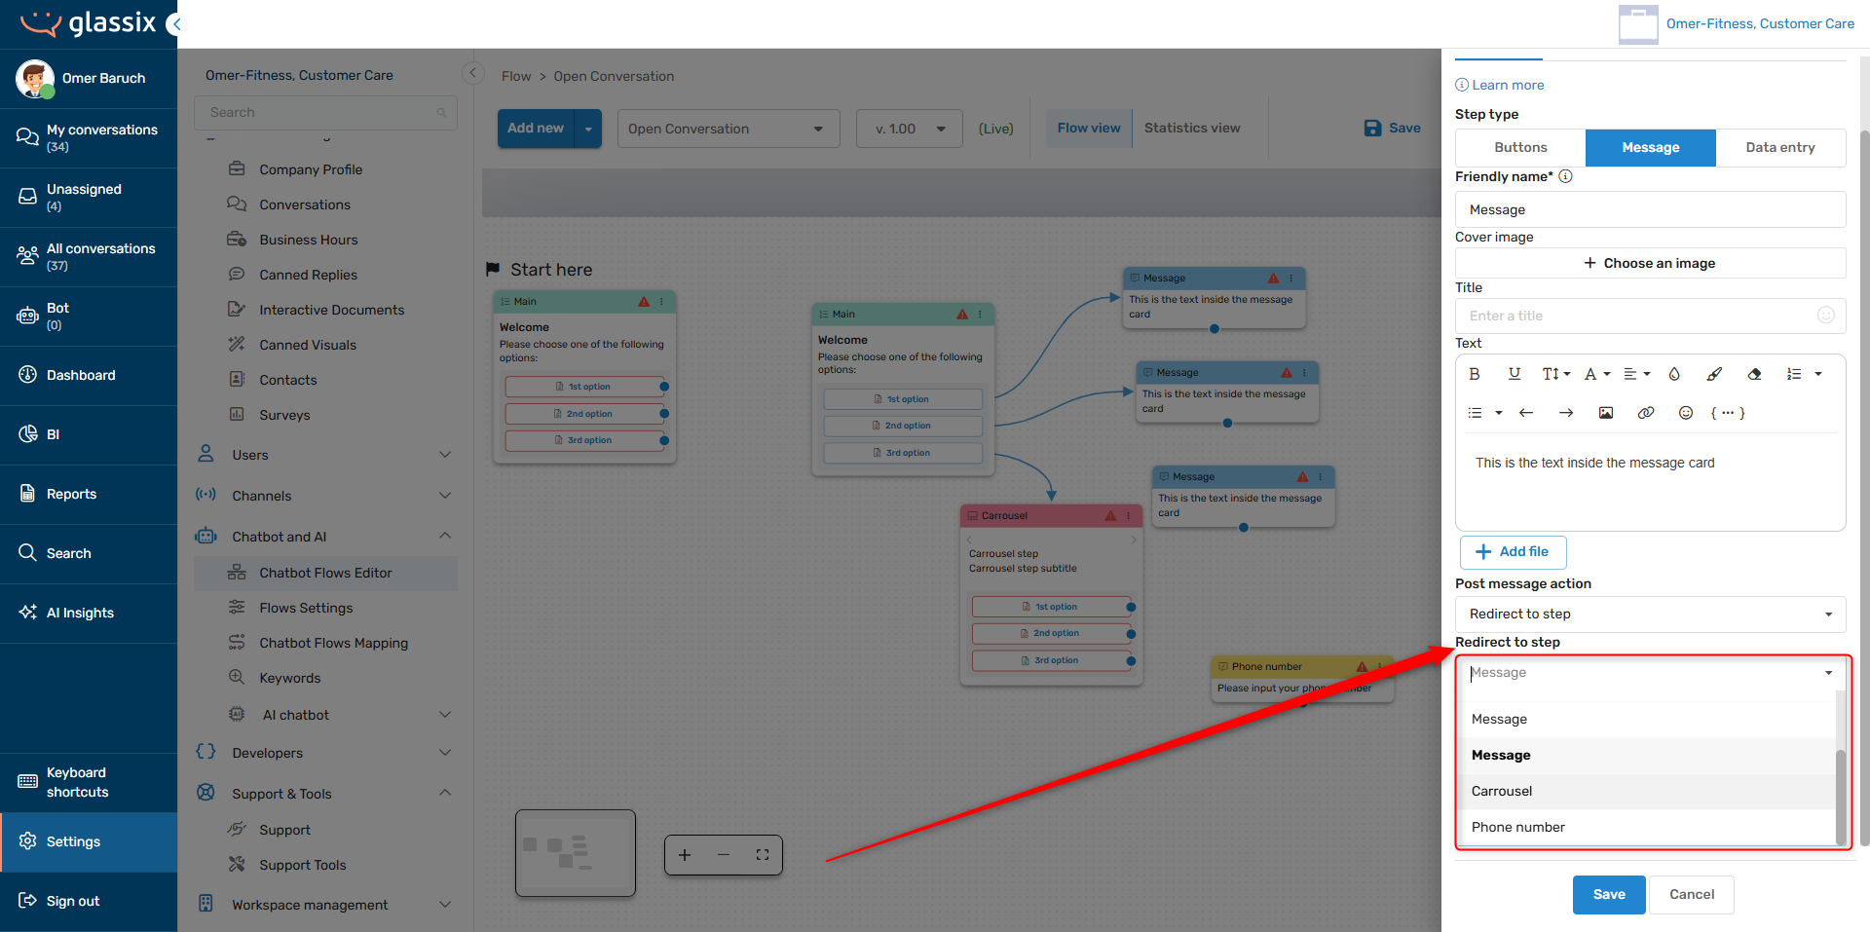The image size is (1870, 932).
Task: Click the Add new button
Action: [536, 129]
